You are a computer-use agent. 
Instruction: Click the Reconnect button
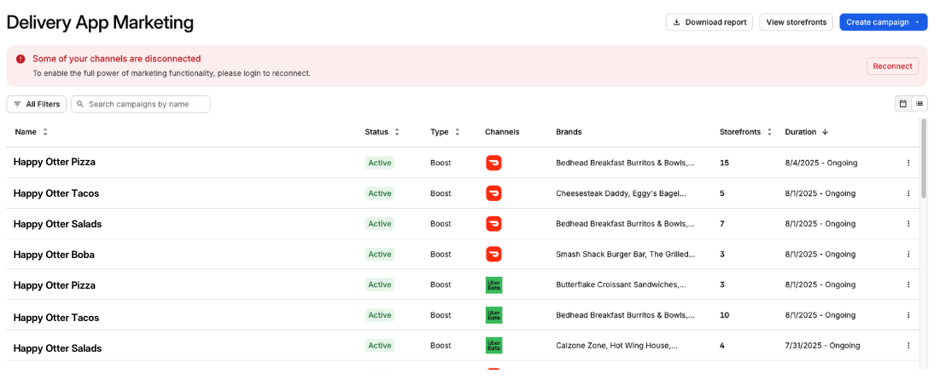click(x=892, y=66)
